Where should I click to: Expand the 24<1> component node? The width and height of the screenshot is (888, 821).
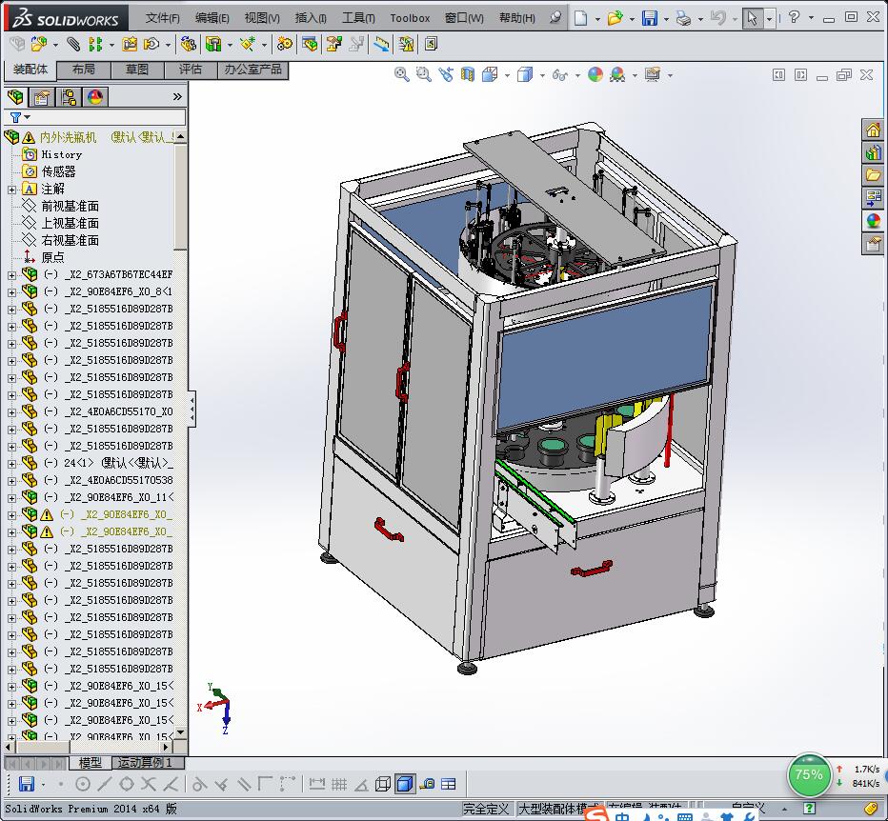(x=11, y=464)
